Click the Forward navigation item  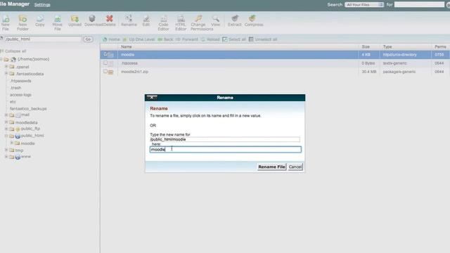tap(187, 39)
